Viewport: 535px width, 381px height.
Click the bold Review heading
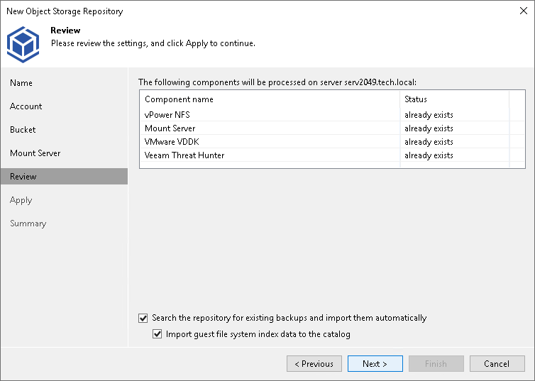pos(65,31)
